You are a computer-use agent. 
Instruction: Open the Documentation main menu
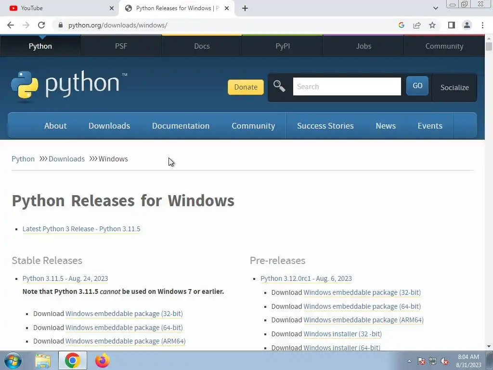click(x=181, y=126)
